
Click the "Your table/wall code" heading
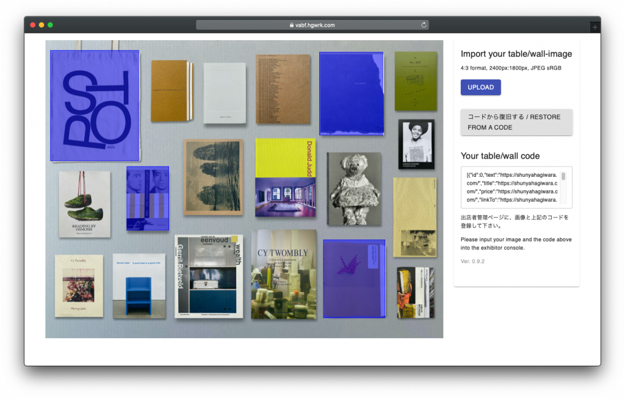[x=500, y=156]
